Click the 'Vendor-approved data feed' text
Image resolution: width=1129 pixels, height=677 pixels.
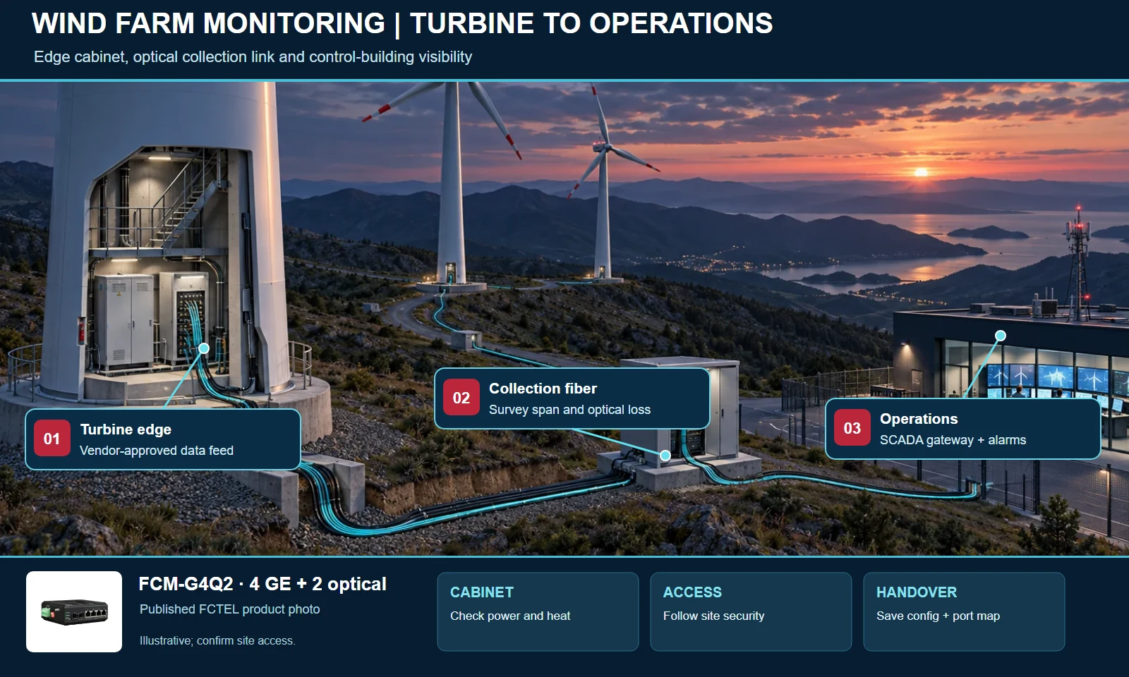[x=157, y=451]
